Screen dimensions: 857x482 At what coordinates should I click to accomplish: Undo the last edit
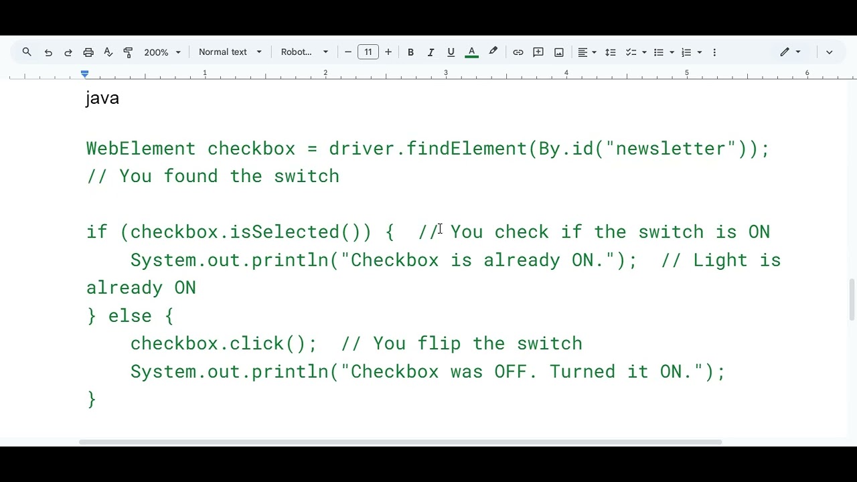click(48, 52)
